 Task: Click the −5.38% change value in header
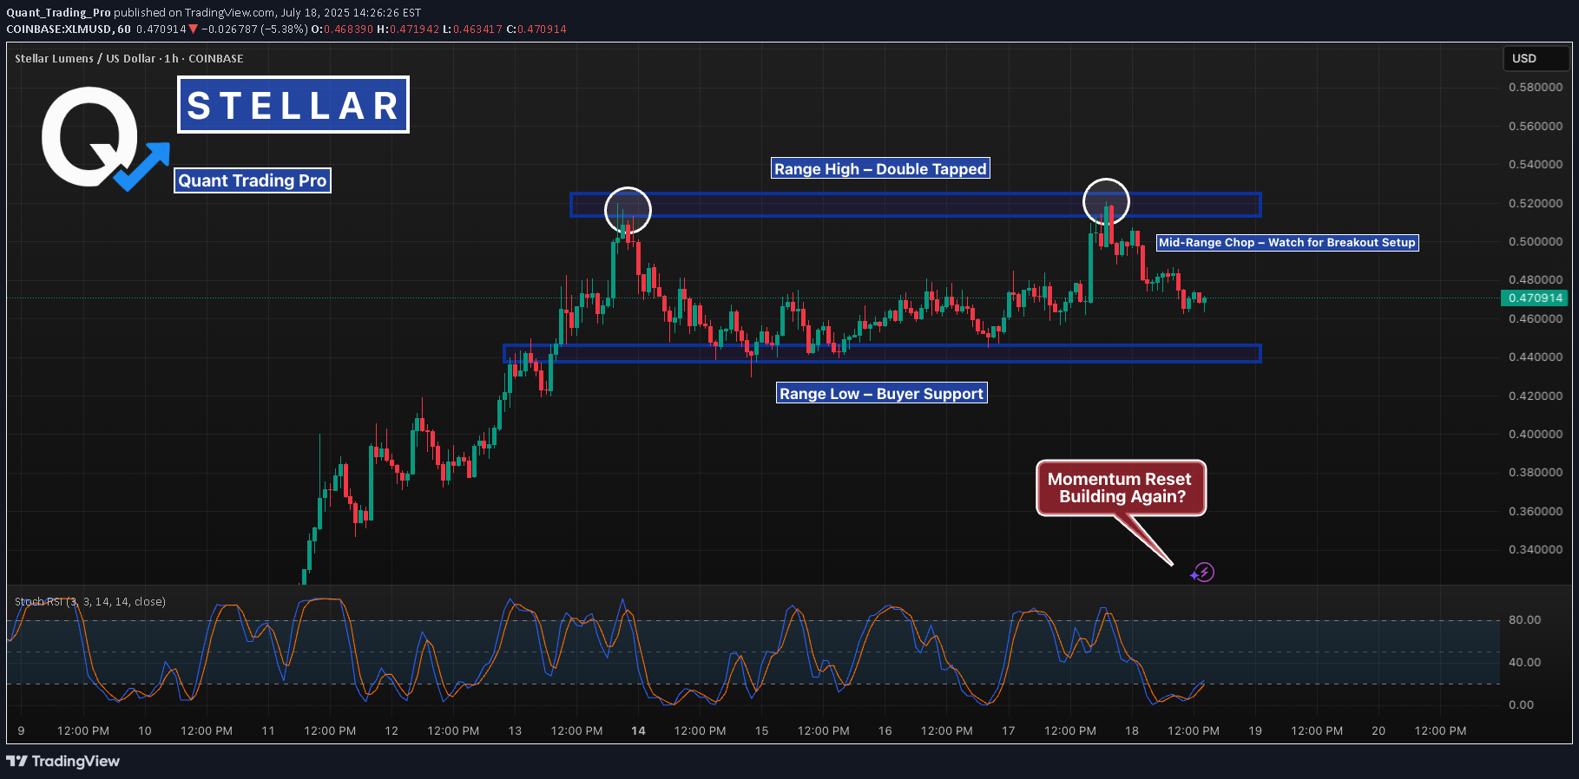(285, 29)
